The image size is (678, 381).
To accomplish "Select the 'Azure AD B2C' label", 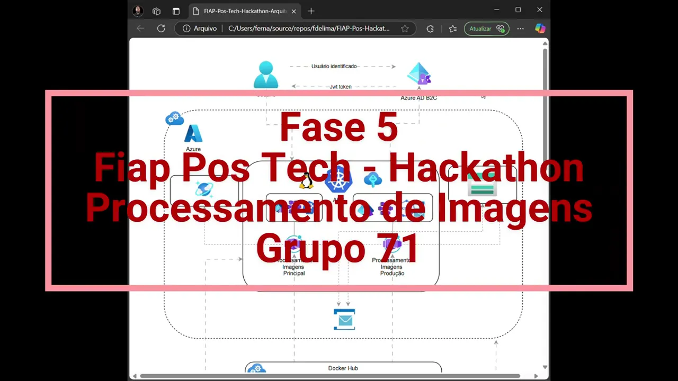I will tap(418, 98).
